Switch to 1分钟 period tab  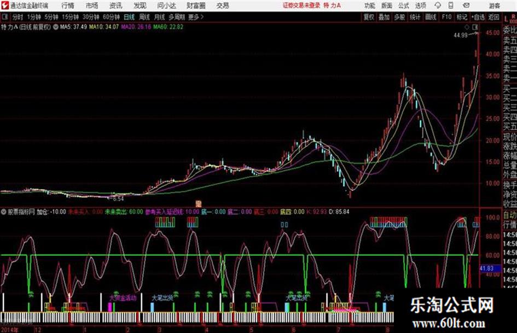point(34,17)
